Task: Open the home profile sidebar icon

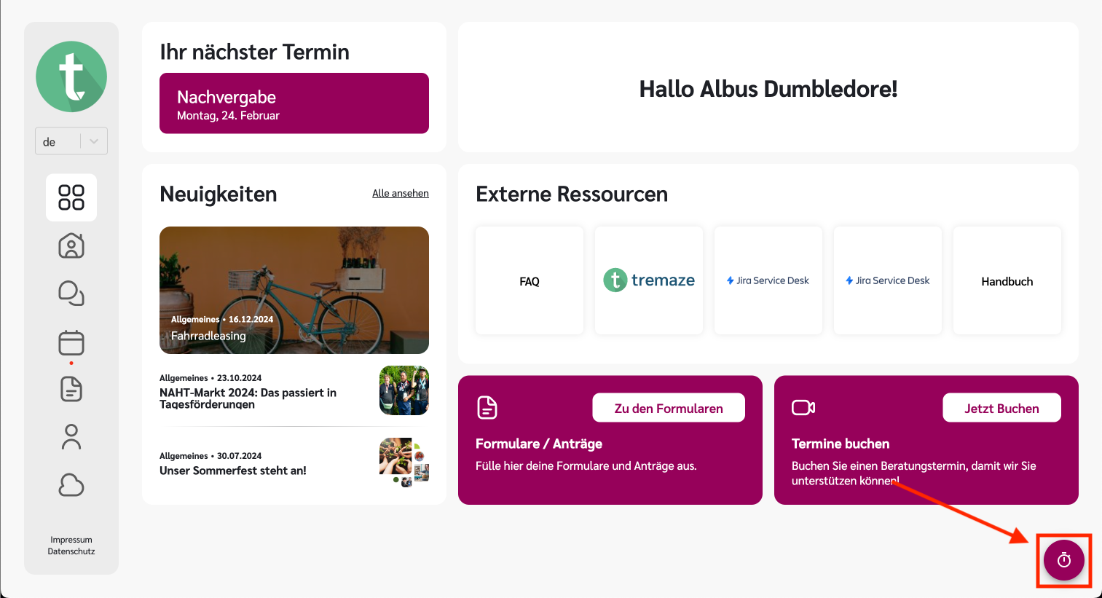Action: [71, 245]
